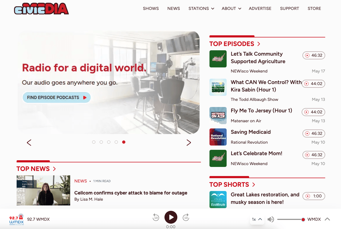Play Let's Celebrate Mom episode 46:32
The height and width of the screenshot is (229, 341).
314,155
